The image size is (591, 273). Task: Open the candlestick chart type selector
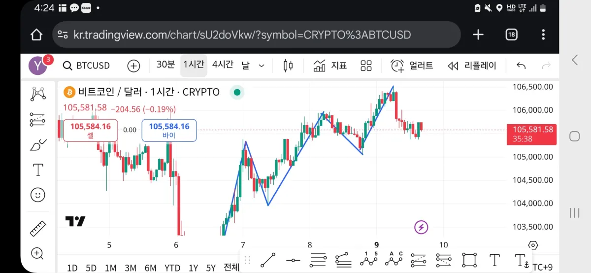[288, 66]
